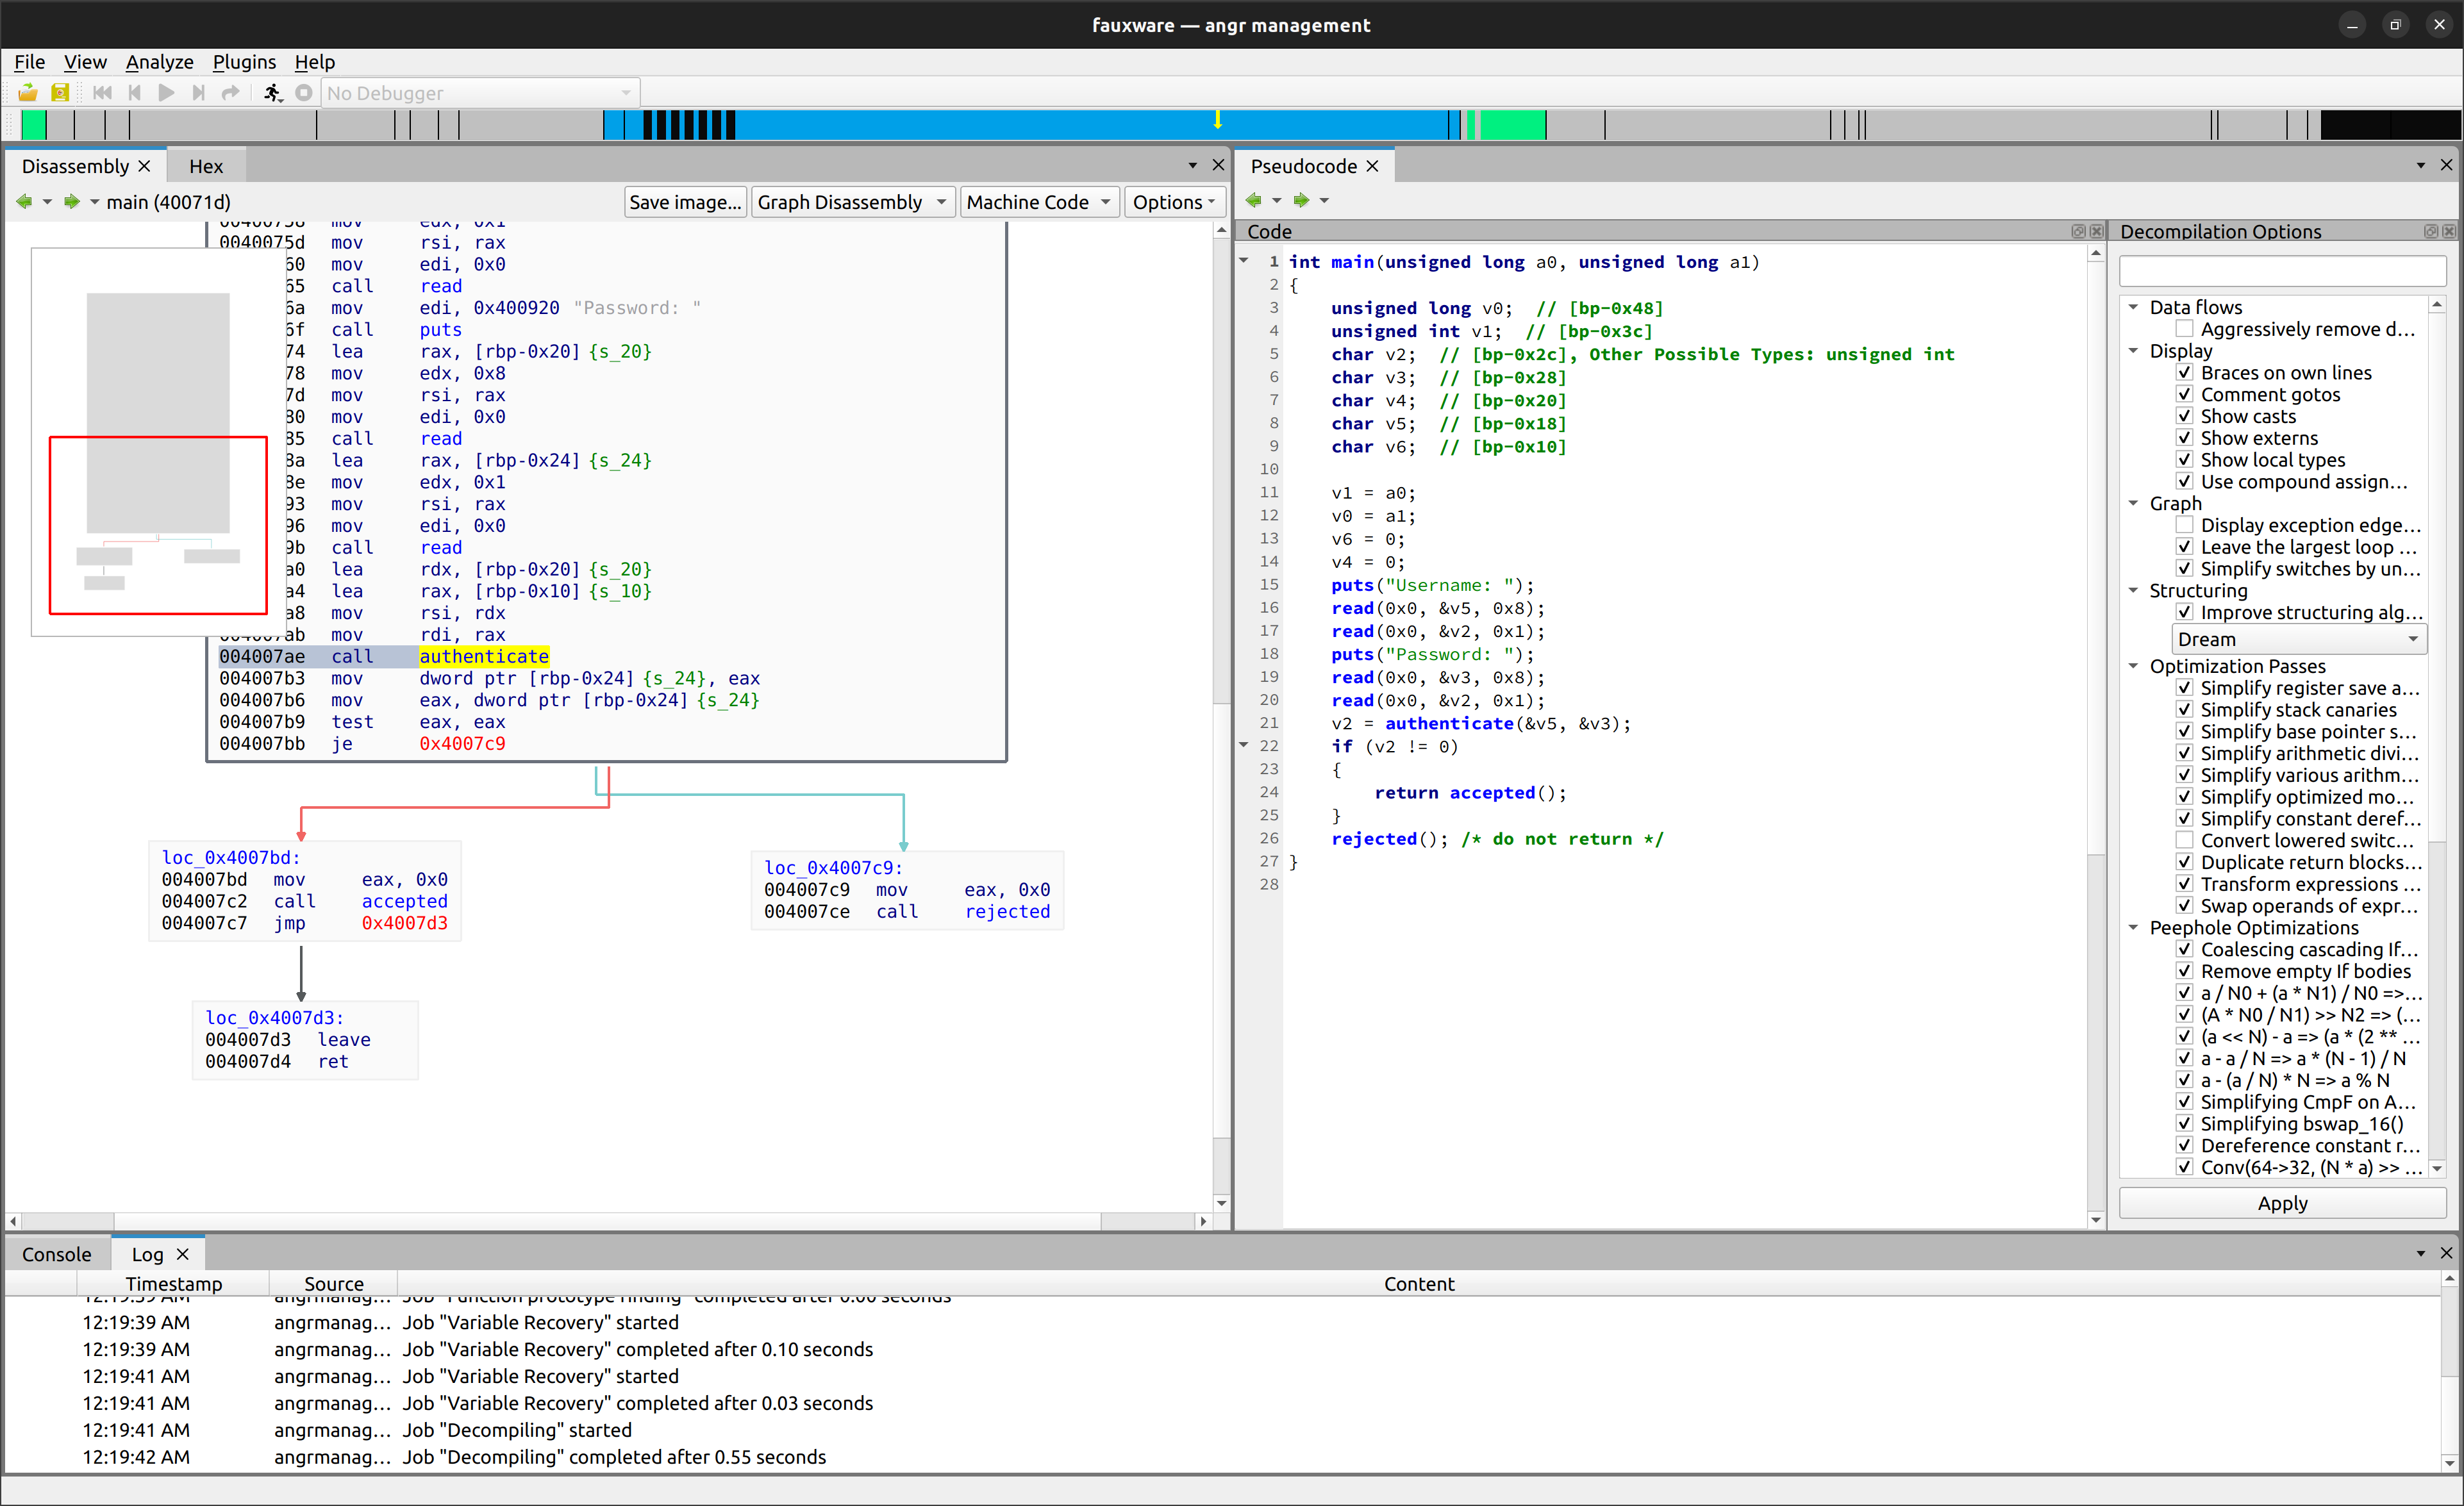Select the Log tab in console panel

pos(146,1253)
